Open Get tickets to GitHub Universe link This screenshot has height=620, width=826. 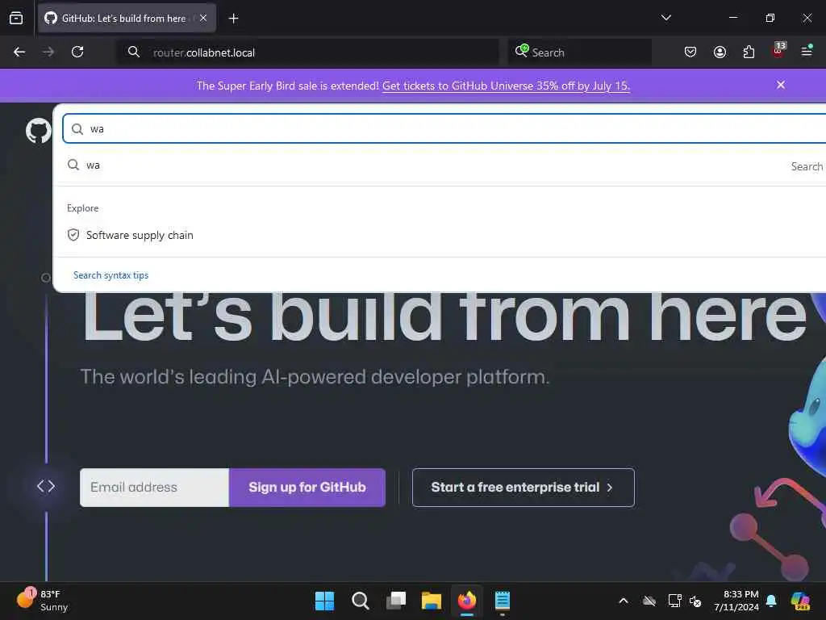pos(507,86)
